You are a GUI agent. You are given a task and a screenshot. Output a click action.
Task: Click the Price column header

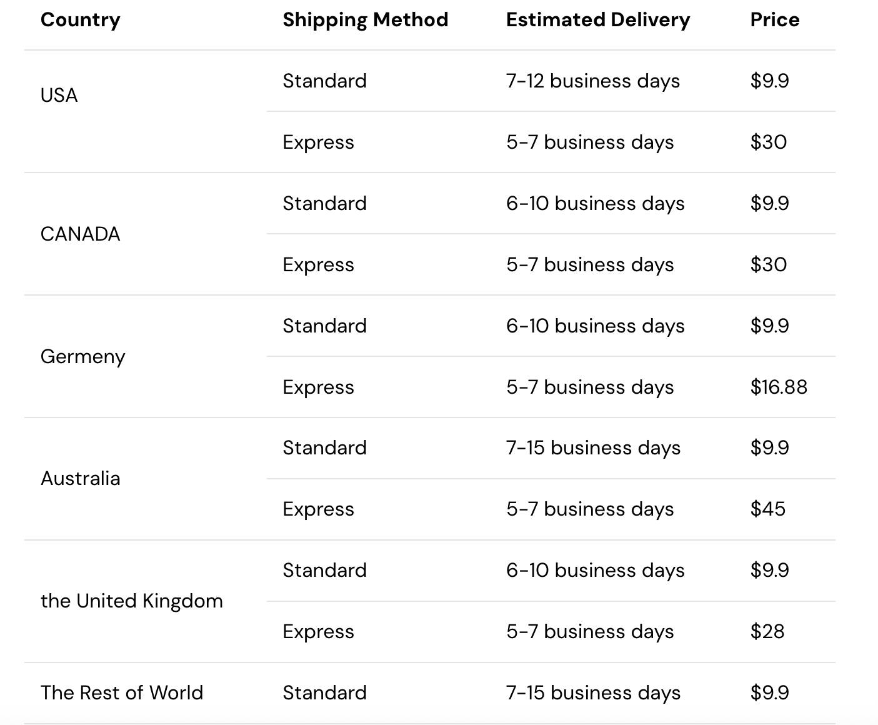(x=774, y=20)
